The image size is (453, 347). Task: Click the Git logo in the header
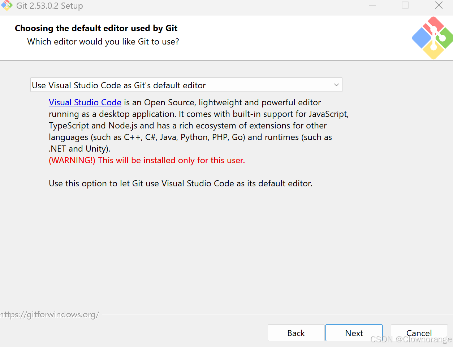click(432, 38)
